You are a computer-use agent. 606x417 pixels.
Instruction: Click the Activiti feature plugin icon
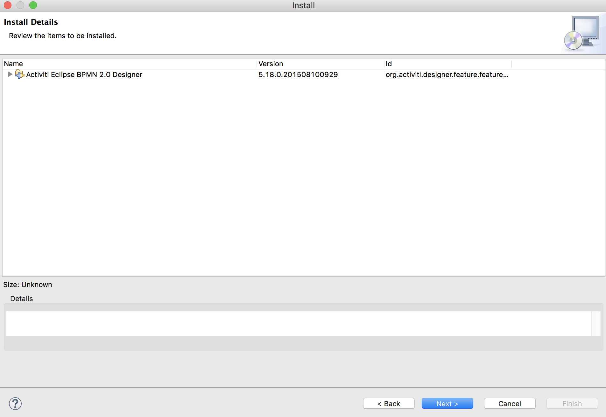click(19, 74)
